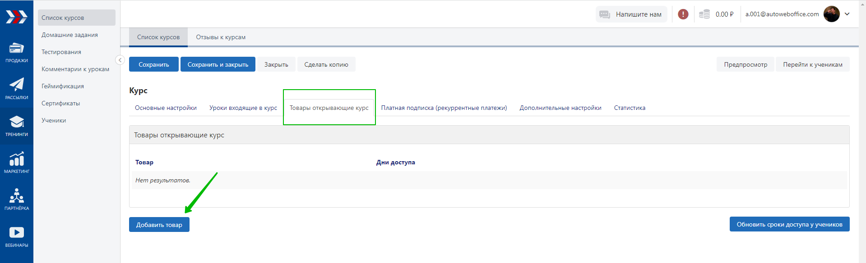Open the Уроки входящие в курс tab
Image resolution: width=866 pixels, height=263 pixels.
[x=243, y=108]
